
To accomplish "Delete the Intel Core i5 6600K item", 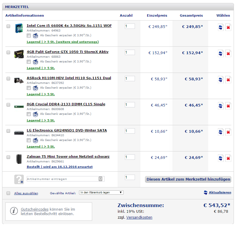I will (228, 27).
